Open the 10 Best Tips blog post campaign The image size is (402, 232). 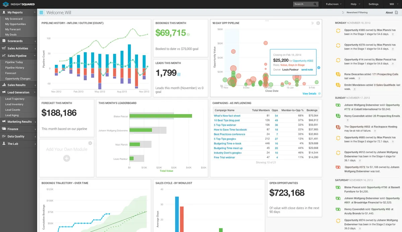(226, 120)
